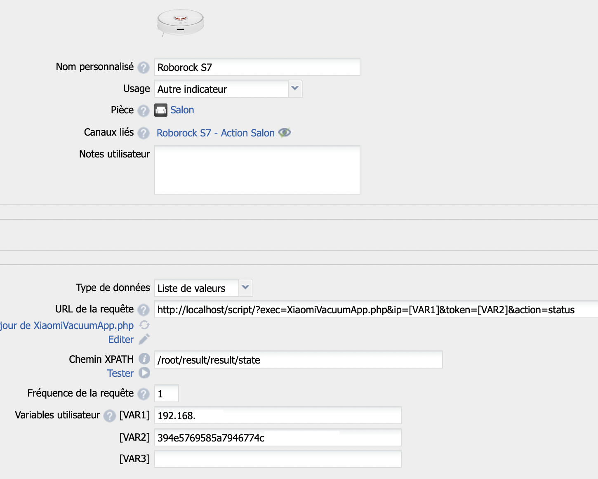Toggle the eye icon beside Action Salon
The image size is (598, 479).
[x=285, y=133]
